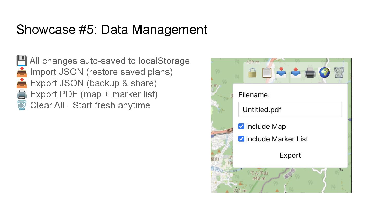Screen dimensions: 370x208
Task: Click the trash bin icon in the map toolbar
Action: 339,73
